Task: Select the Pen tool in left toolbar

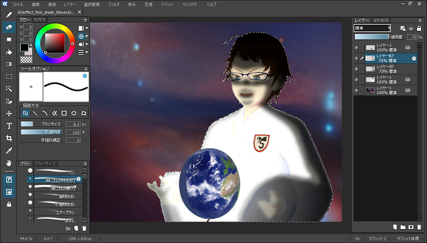Action: [9, 15]
